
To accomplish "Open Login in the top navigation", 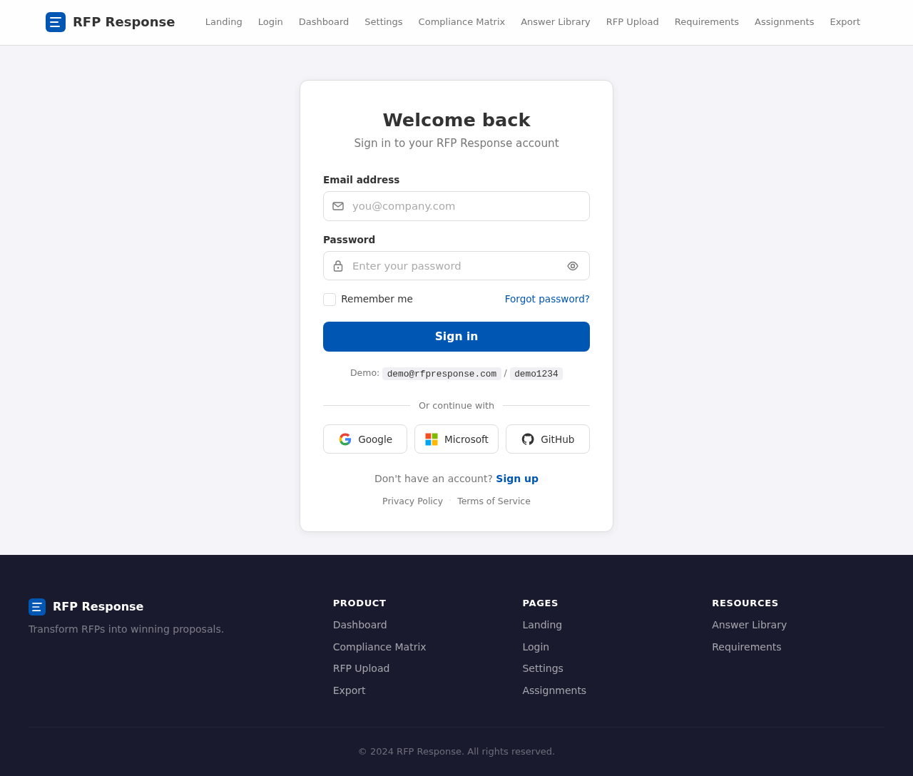I will 270,22.
